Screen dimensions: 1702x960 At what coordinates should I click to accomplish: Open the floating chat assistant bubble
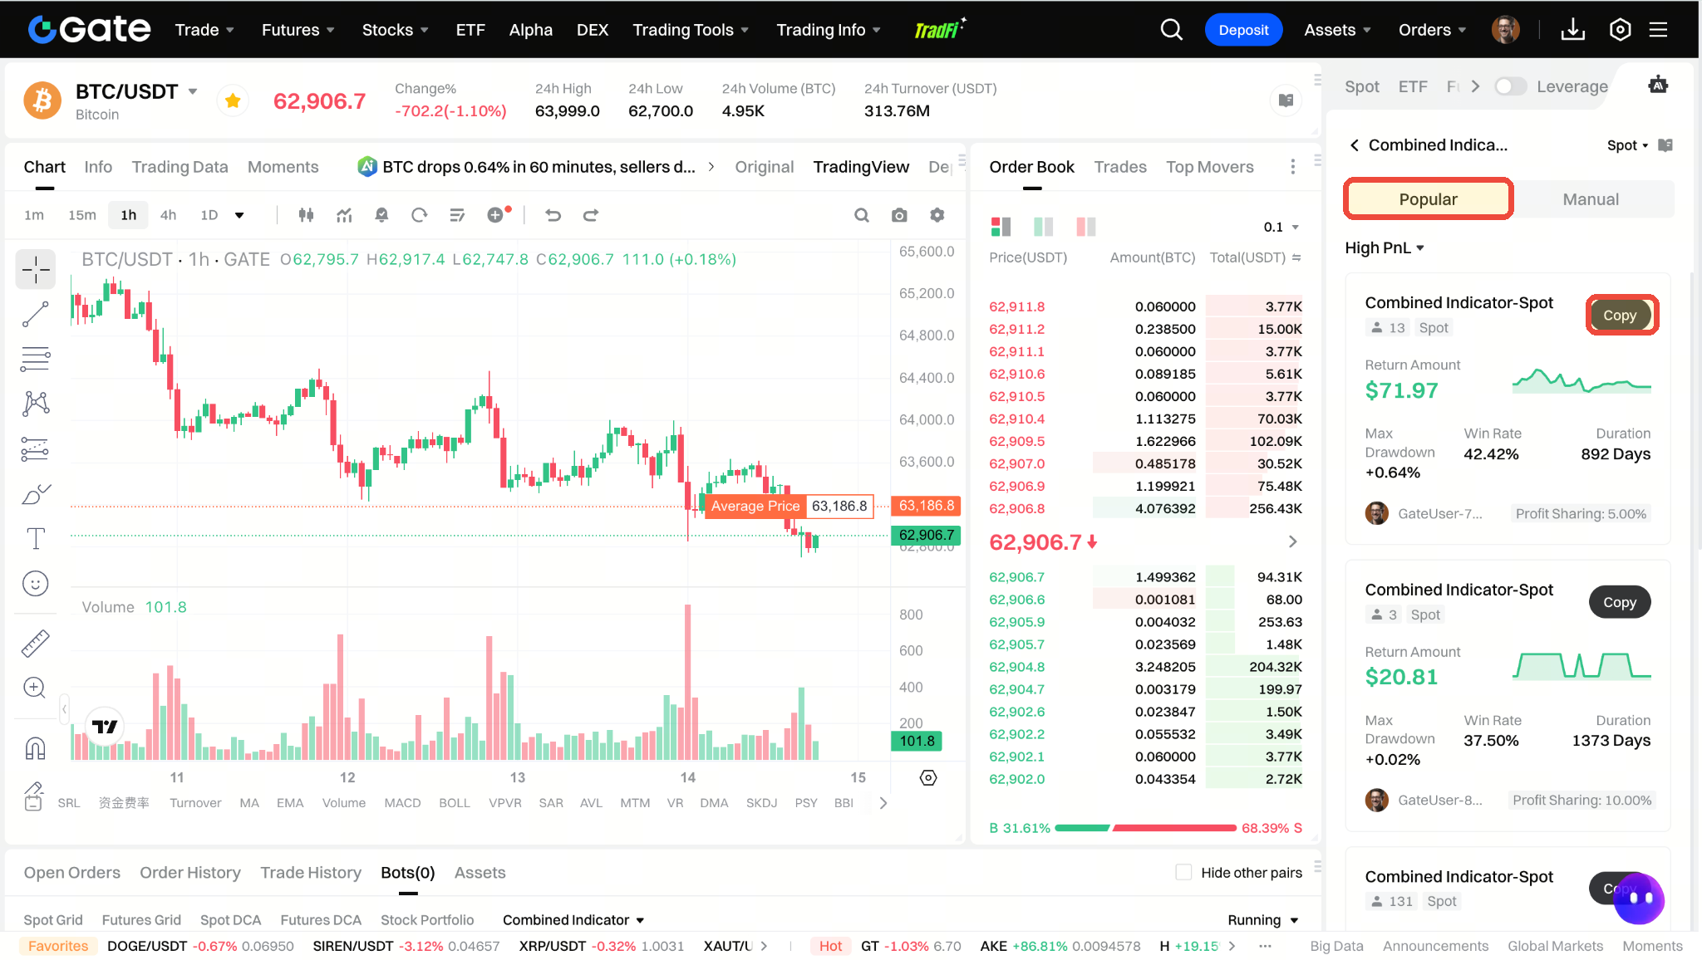click(1639, 898)
